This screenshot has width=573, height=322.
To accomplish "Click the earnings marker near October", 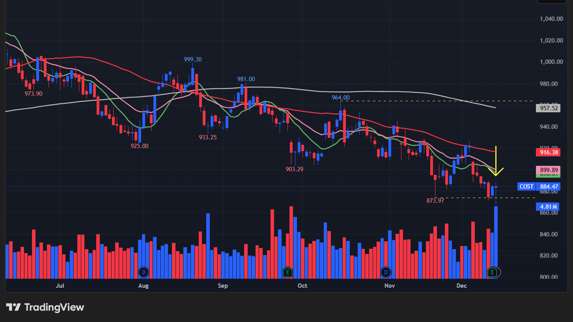I will click(288, 272).
